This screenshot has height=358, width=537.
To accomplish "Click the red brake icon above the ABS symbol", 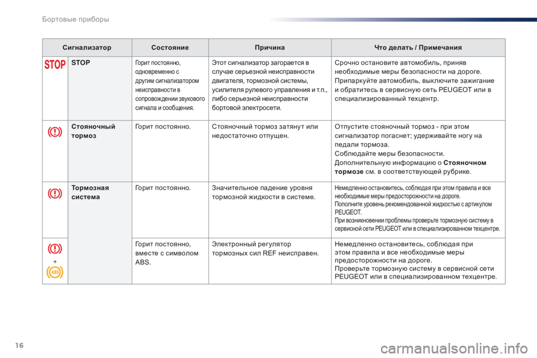I will coord(55,248).
